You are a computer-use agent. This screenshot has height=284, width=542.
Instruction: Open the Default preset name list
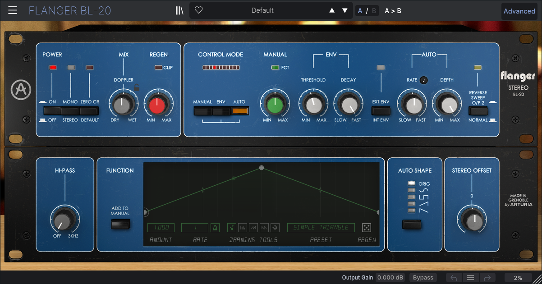pos(262,10)
